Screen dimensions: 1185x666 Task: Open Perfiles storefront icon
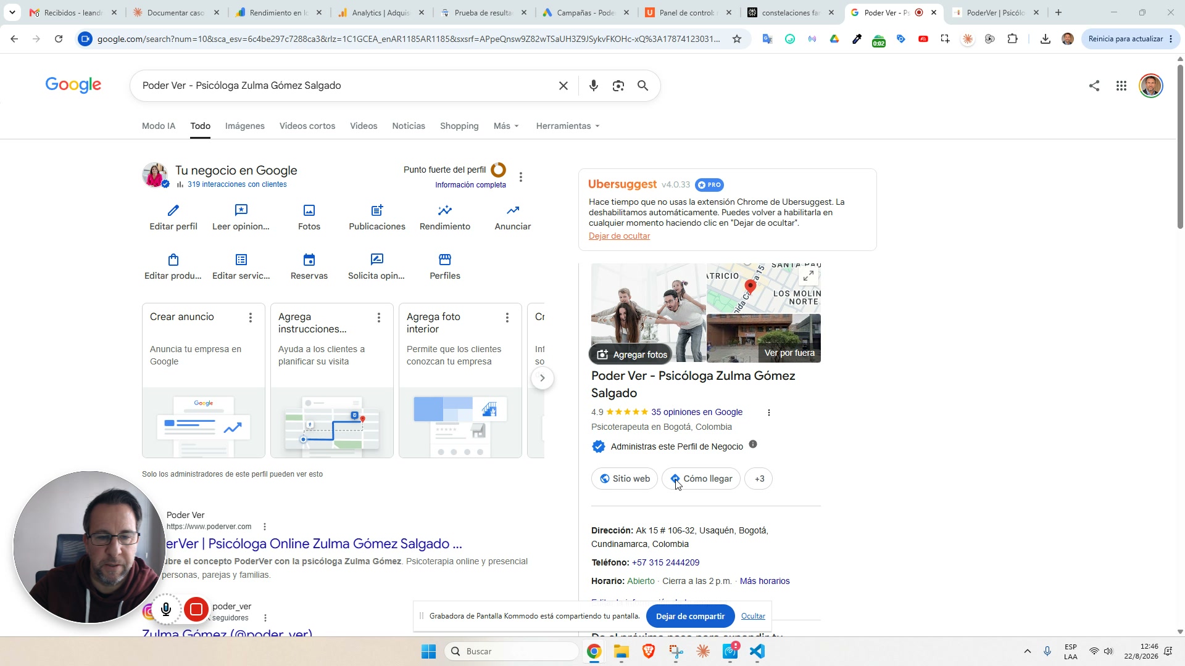445,260
